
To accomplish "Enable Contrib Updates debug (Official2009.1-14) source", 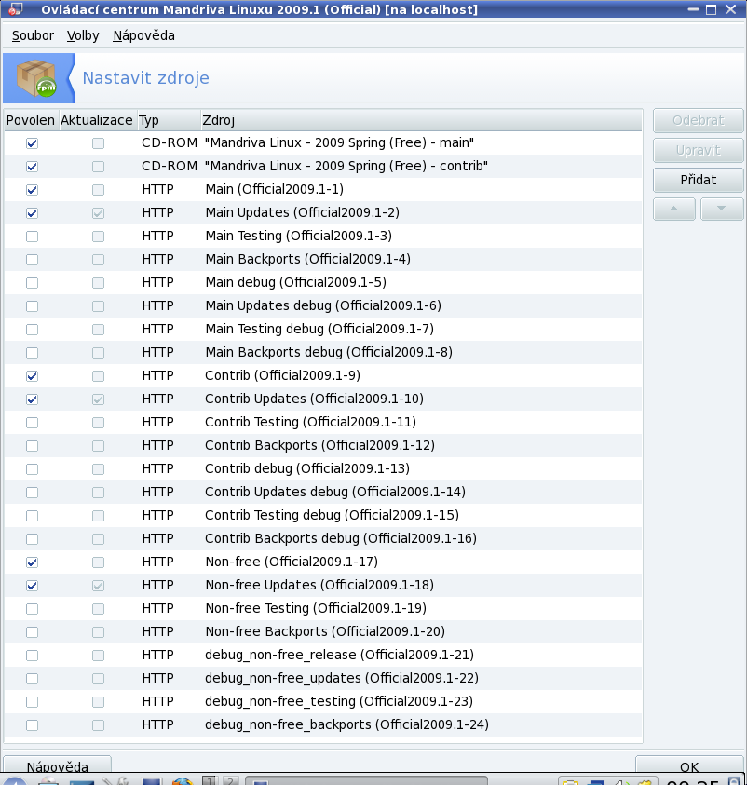I will (x=32, y=492).
